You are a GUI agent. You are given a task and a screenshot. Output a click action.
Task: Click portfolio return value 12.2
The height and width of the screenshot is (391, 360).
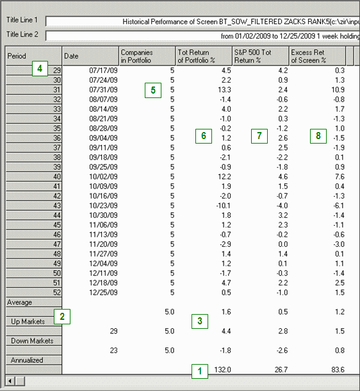[x=224, y=176]
